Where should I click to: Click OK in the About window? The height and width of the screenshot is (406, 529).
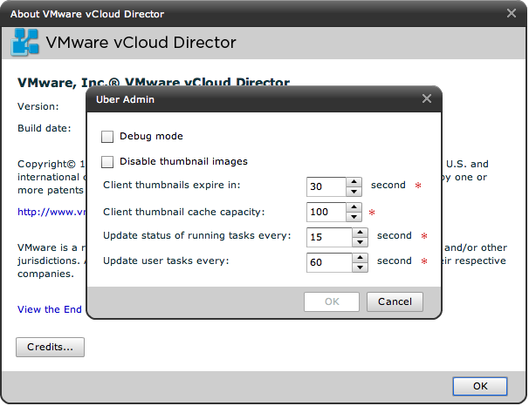(480, 386)
